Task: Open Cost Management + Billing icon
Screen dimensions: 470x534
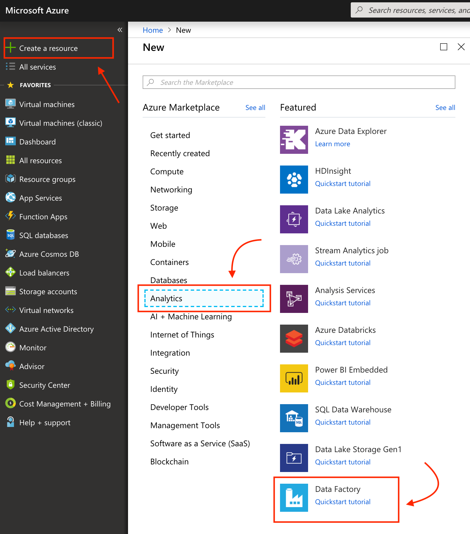Action: coord(11,403)
